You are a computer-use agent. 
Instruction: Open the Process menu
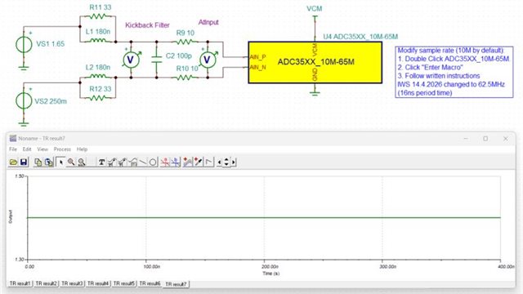coord(62,149)
